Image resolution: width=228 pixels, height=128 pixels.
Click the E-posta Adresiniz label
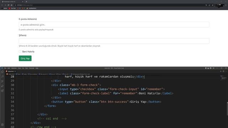click(28, 19)
